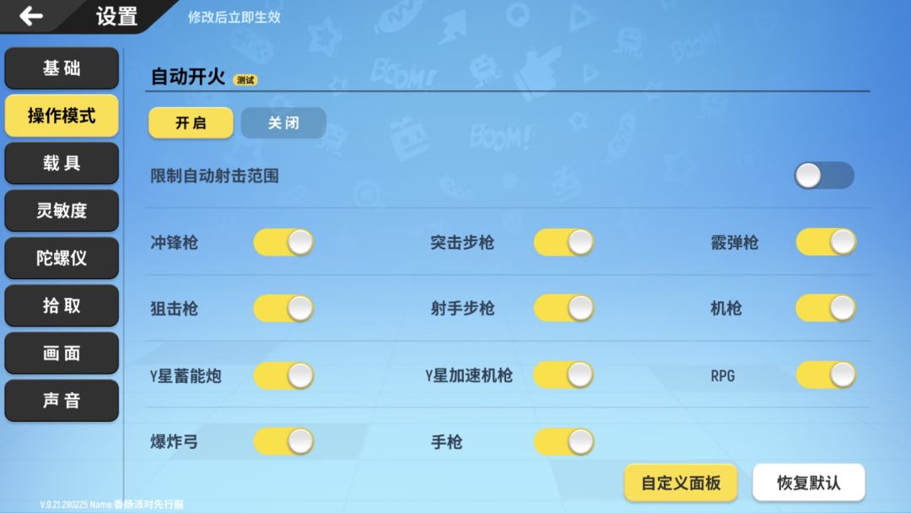Open the 灵敏度 settings tab
This screenshot has height=513, width=911.
(x=62, y=211)
